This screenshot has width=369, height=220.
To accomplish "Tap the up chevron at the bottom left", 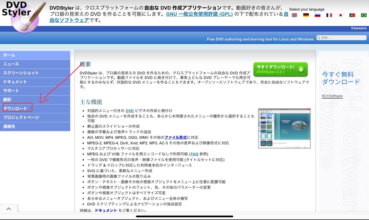I will pos(9,209).
